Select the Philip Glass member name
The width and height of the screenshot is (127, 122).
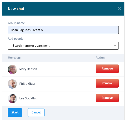[x=27, y=84]
